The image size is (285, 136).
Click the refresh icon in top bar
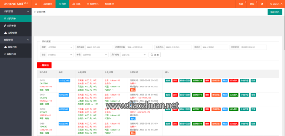[x=262, y=4]
